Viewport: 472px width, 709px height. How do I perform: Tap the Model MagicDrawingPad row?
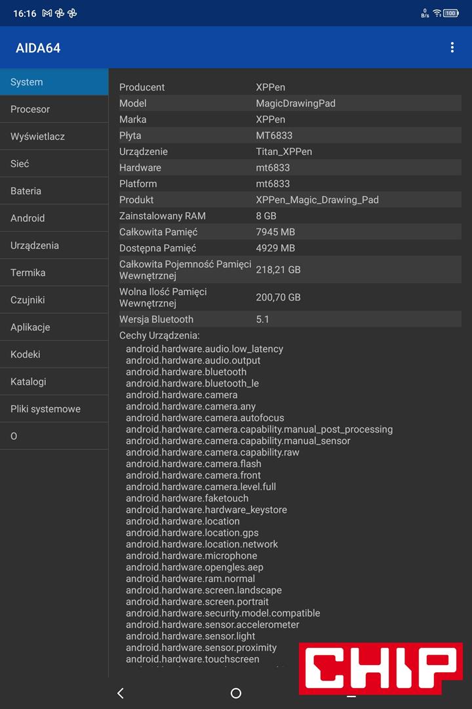[x=290, y=103]
